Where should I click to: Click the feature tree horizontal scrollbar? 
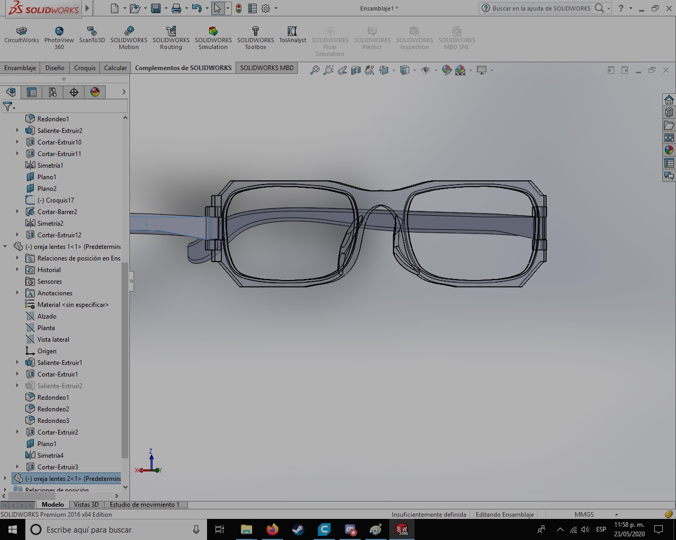(x=33, y=496)
